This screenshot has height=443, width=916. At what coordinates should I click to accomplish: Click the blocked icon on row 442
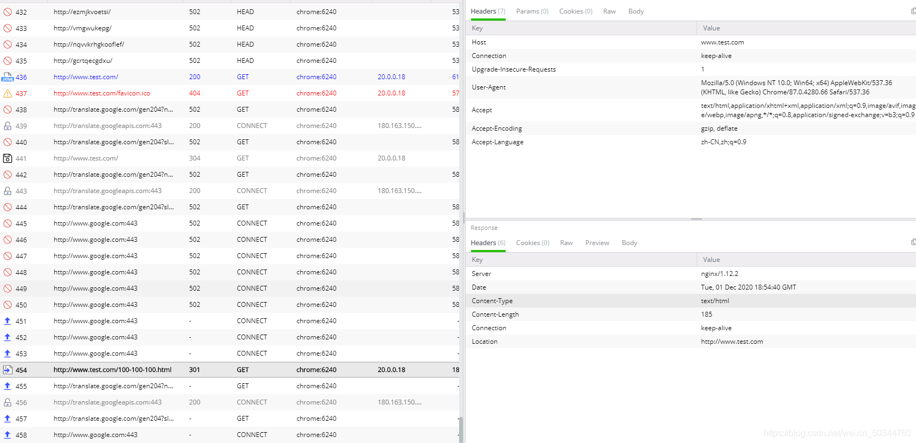[8, 175]
